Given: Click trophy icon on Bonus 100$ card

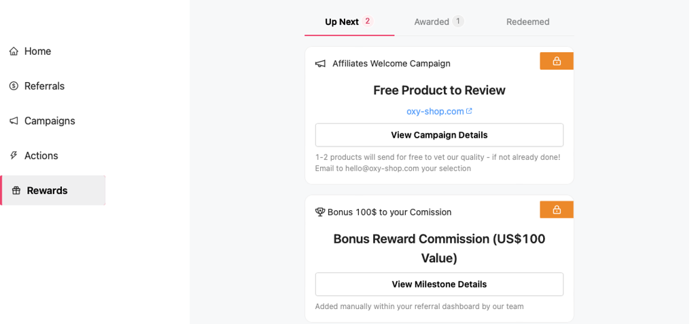Looking at the screenshot, I should click(320, 212).
